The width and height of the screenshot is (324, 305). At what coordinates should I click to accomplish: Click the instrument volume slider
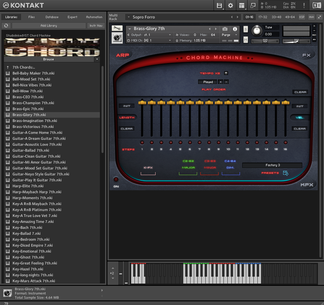296,41
